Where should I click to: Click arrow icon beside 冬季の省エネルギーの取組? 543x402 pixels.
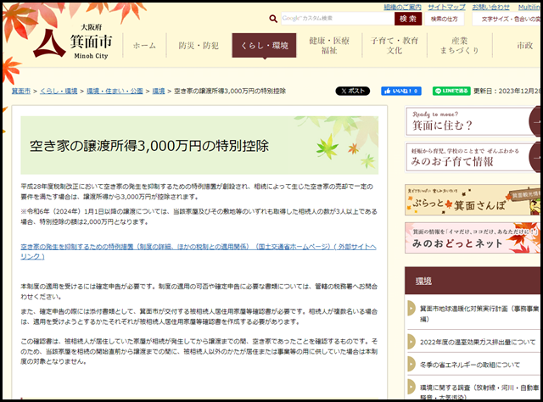[x=411, y=364]
